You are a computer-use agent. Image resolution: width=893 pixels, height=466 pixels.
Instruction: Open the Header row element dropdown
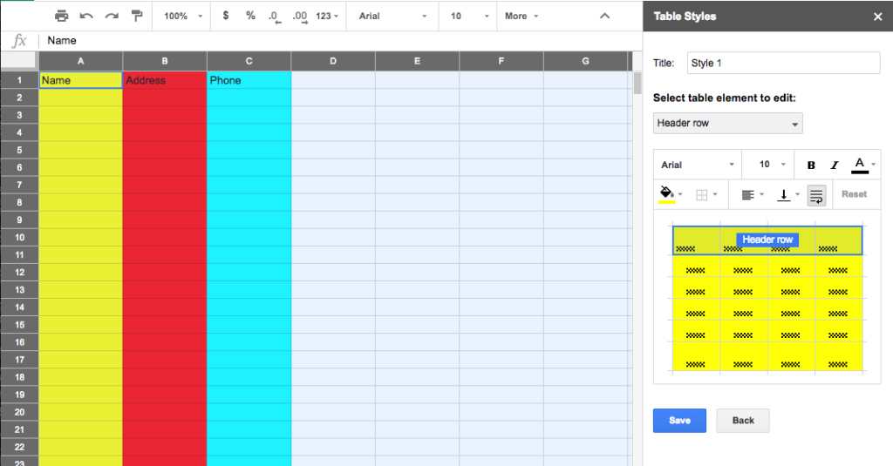(x=727, y=124)
